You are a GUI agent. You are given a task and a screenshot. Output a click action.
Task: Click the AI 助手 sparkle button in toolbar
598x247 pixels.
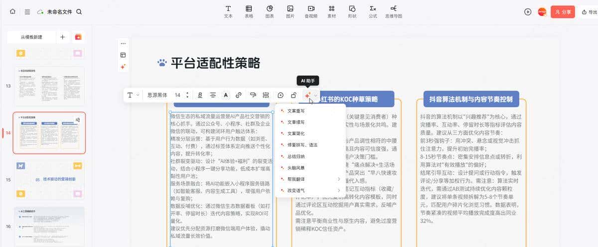click(308, 95)
